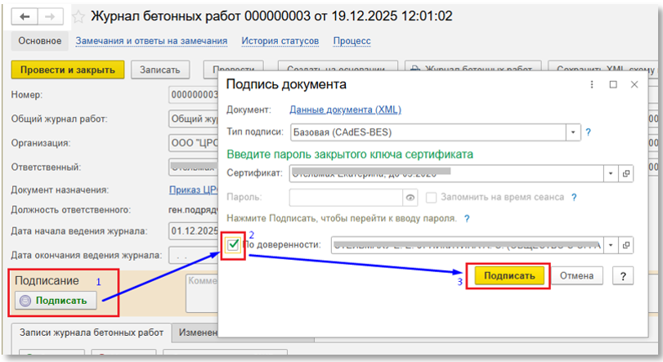Click yellow Подписать button in dialog
Viewport: 663px width, 362px height.
click(510, 275)
